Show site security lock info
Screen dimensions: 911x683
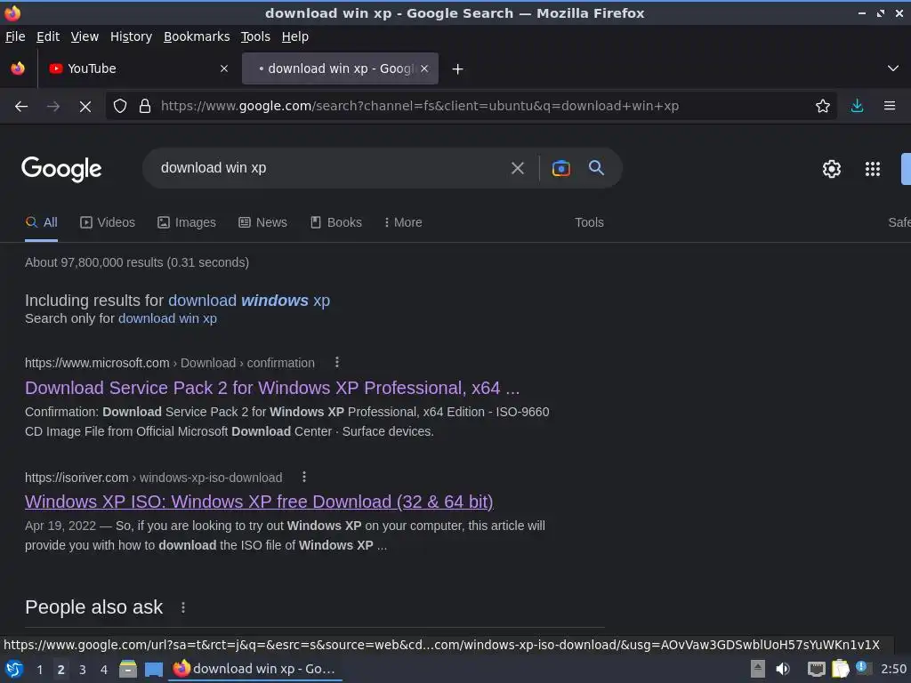(145, 106)
